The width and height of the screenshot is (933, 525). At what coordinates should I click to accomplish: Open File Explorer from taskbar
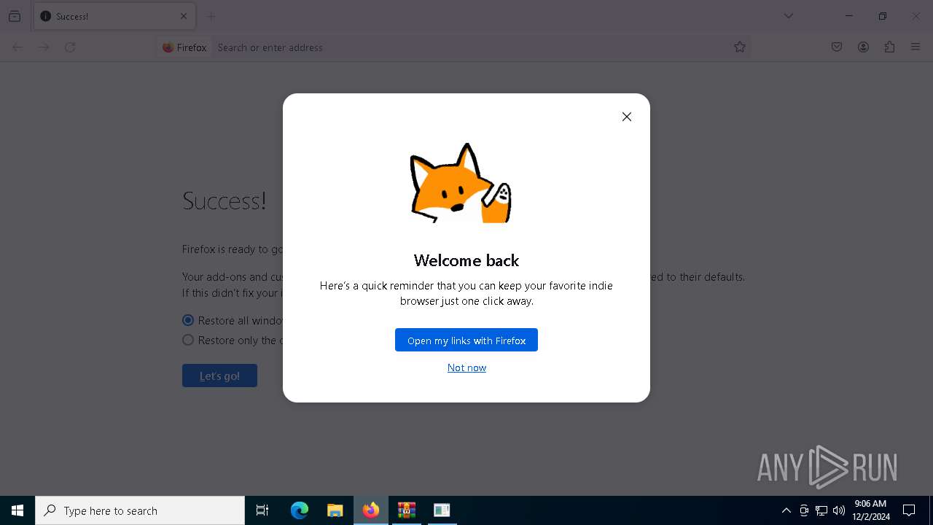pos(335,510)
